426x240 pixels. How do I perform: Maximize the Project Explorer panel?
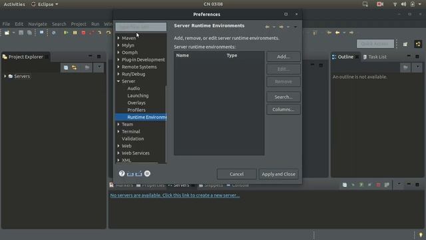99,57
